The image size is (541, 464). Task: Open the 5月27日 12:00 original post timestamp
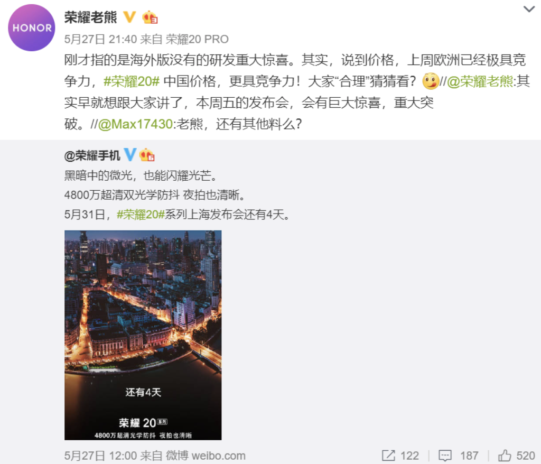point(101,456)
